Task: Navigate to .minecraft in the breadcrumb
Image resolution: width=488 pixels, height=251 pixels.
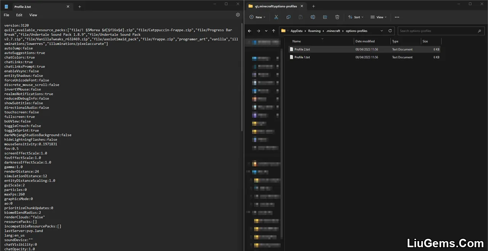Action: coord(333,31)
